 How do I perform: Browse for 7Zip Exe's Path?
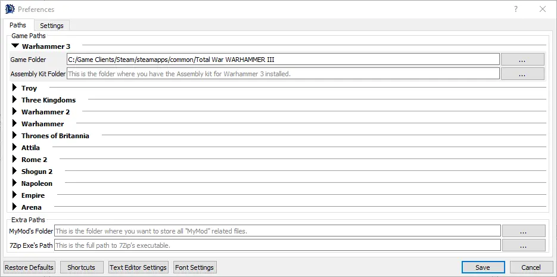pos(524,245)
